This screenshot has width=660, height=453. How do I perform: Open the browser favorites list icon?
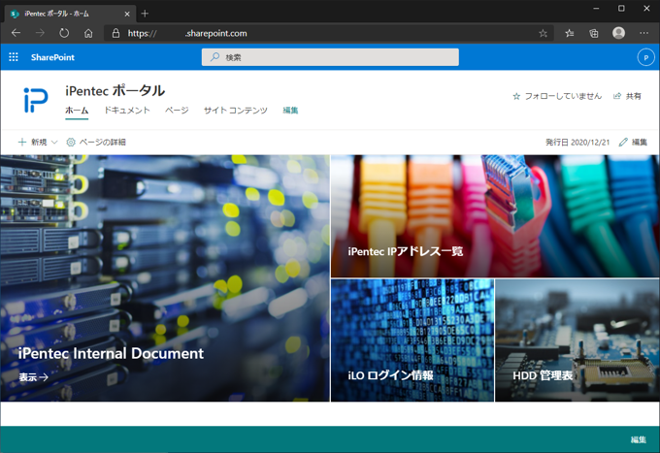click(x=569, y=33)
